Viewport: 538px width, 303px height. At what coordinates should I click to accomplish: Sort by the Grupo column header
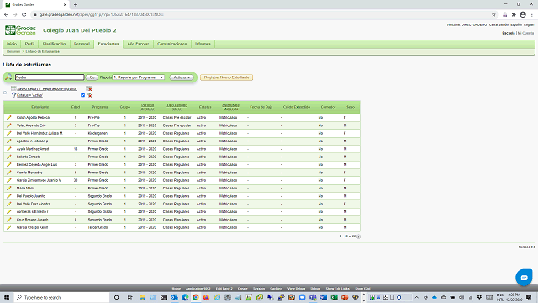pyautogui.click(x=125, y=107)
